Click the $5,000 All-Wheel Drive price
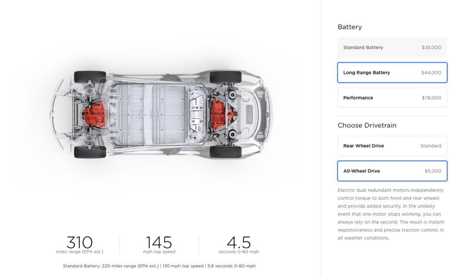Screen dimensions: 462x277 (x=433, y=171)
